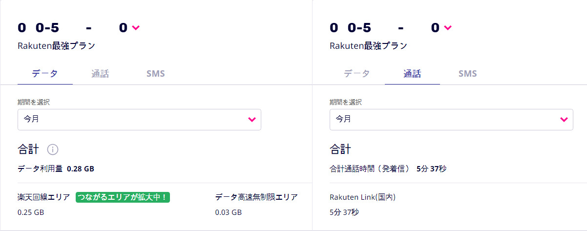
Task: Switch to データ tab in the call panel
Action: tap(356, 74)
